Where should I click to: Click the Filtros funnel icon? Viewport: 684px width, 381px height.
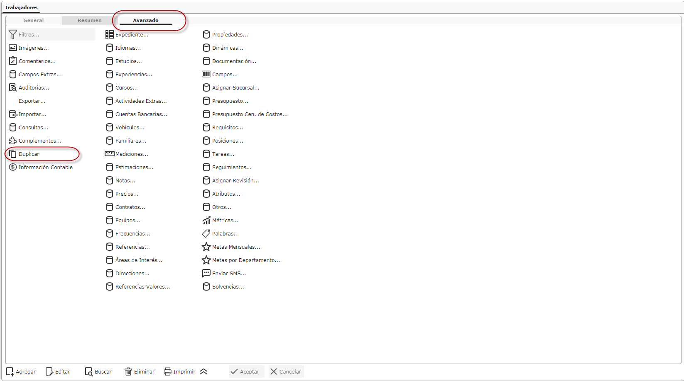pos(13,34)
